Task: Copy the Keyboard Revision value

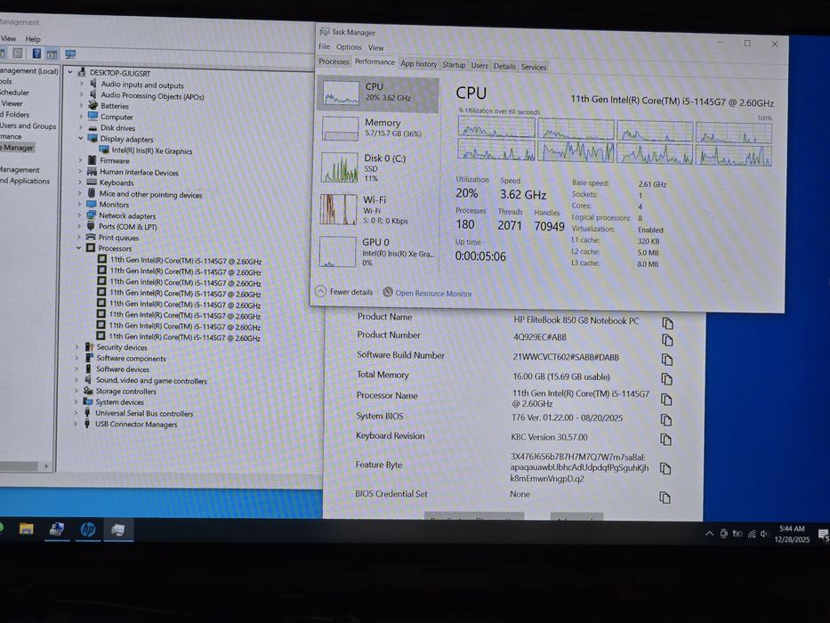Action: click(666, 439)
